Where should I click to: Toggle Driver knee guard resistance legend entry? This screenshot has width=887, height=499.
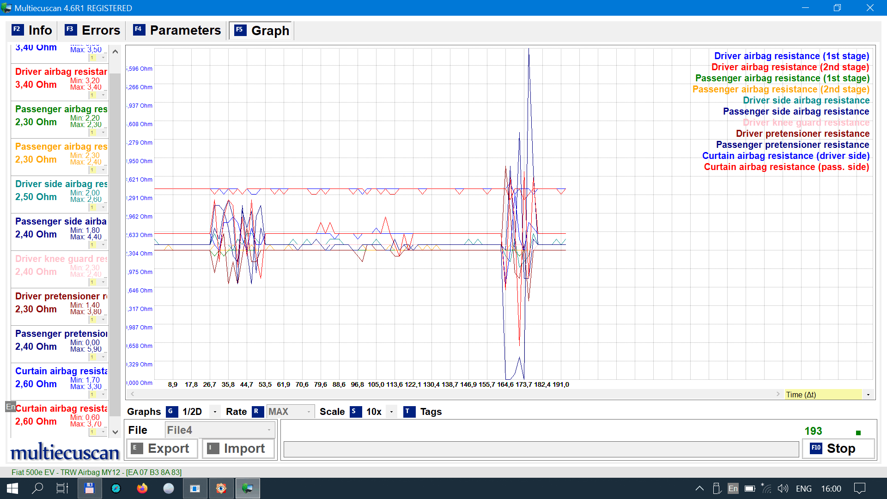pyautogui.click(x=806, y=122)
